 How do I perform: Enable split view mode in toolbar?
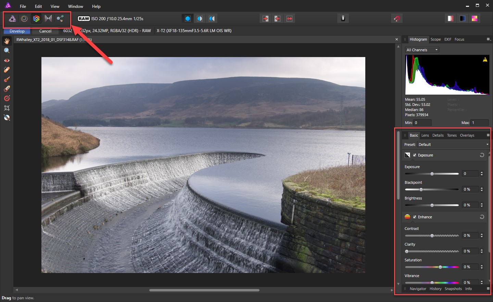click(x=200, y=19)
